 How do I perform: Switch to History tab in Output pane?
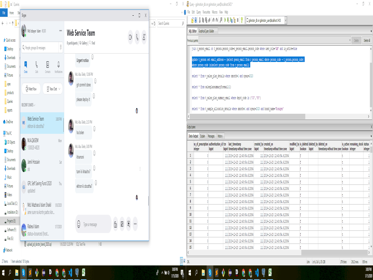click(x=220, y=136)
